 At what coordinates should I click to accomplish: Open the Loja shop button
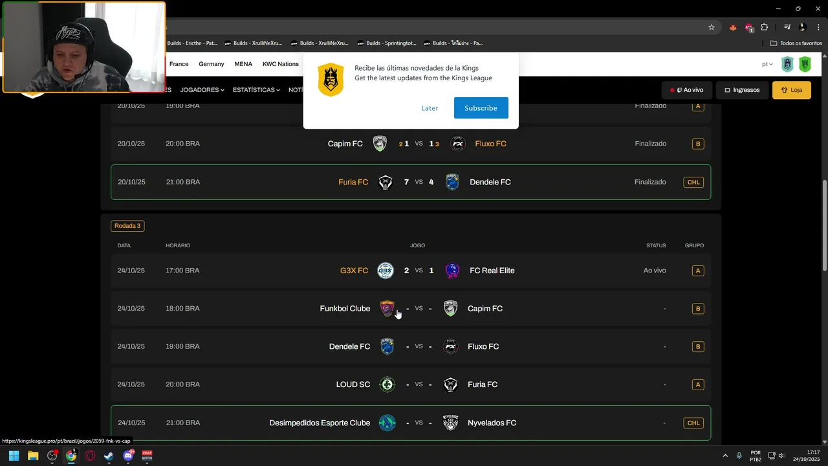click(x=791, y=90)
